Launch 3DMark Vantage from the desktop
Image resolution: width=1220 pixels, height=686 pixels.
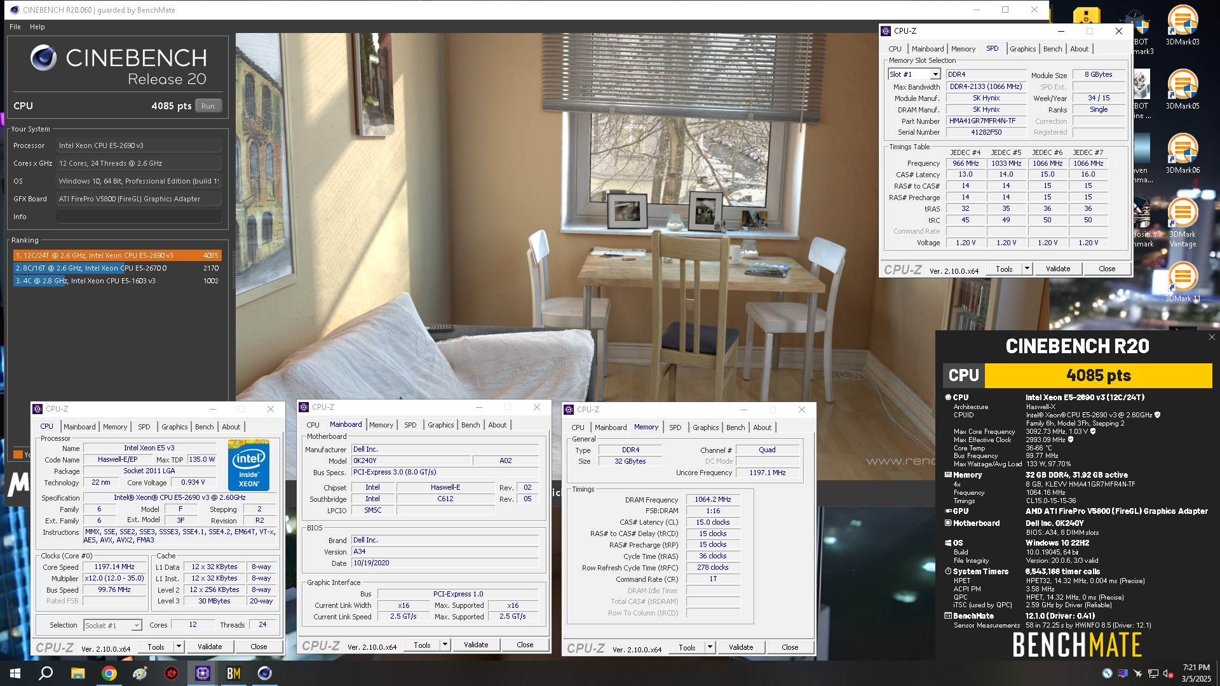(1183, 222)
